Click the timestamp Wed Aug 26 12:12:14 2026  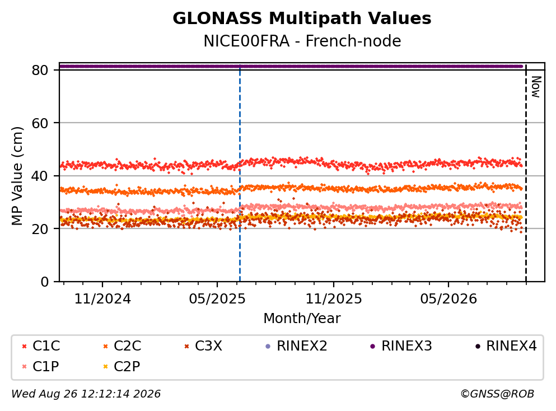(x=86, y=394)
